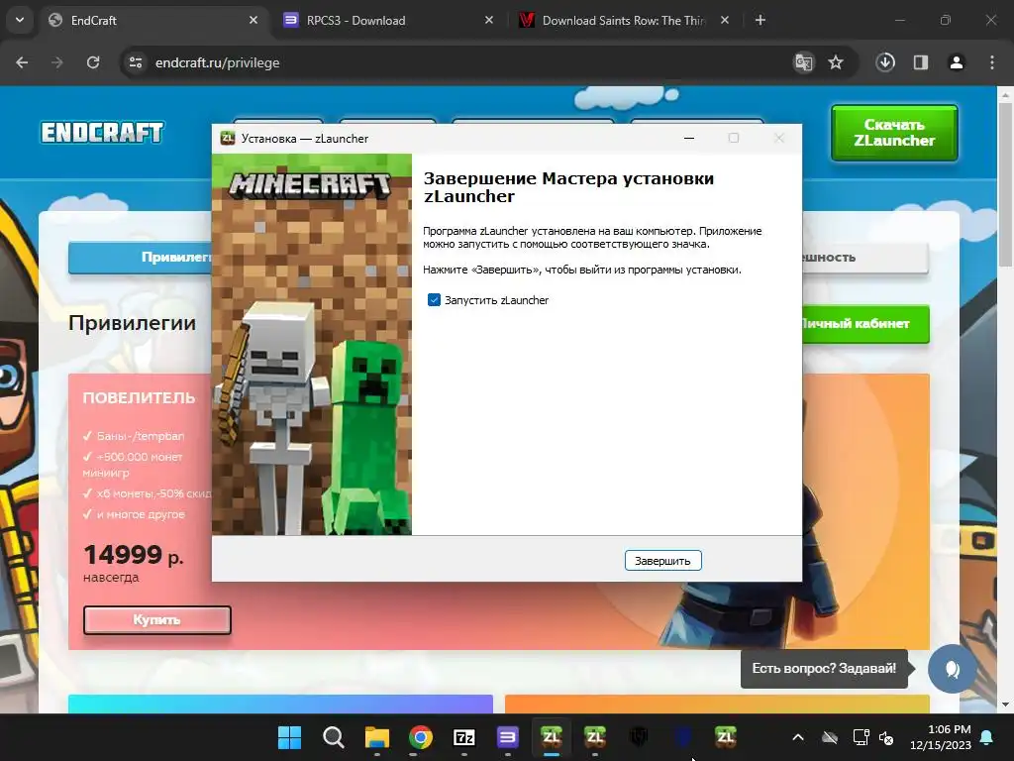Click the rightmost ZL taskbar icon
This screenshot has height=761, width=1014.
(x=726, y=737)
